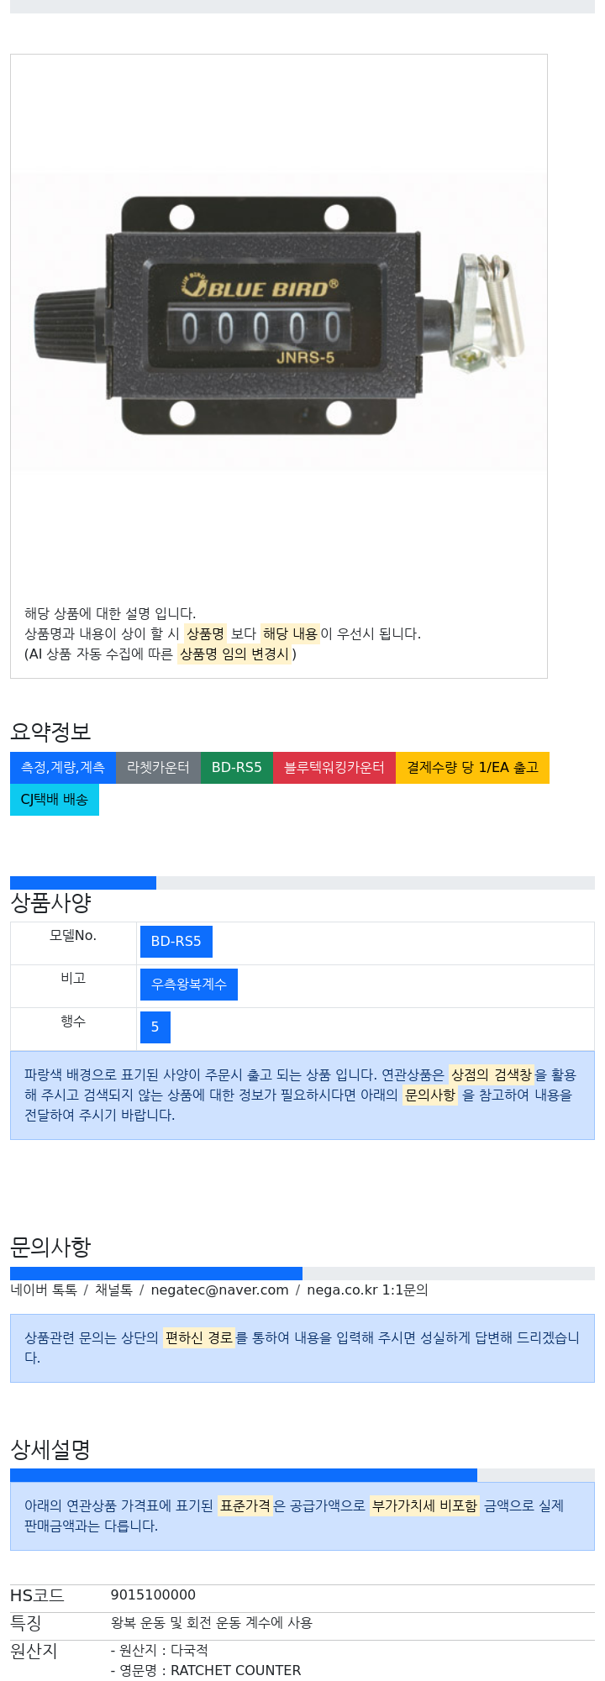
Task: Click the highlighted 문의사항 text in notice
Action: (x=430, y=1095)
